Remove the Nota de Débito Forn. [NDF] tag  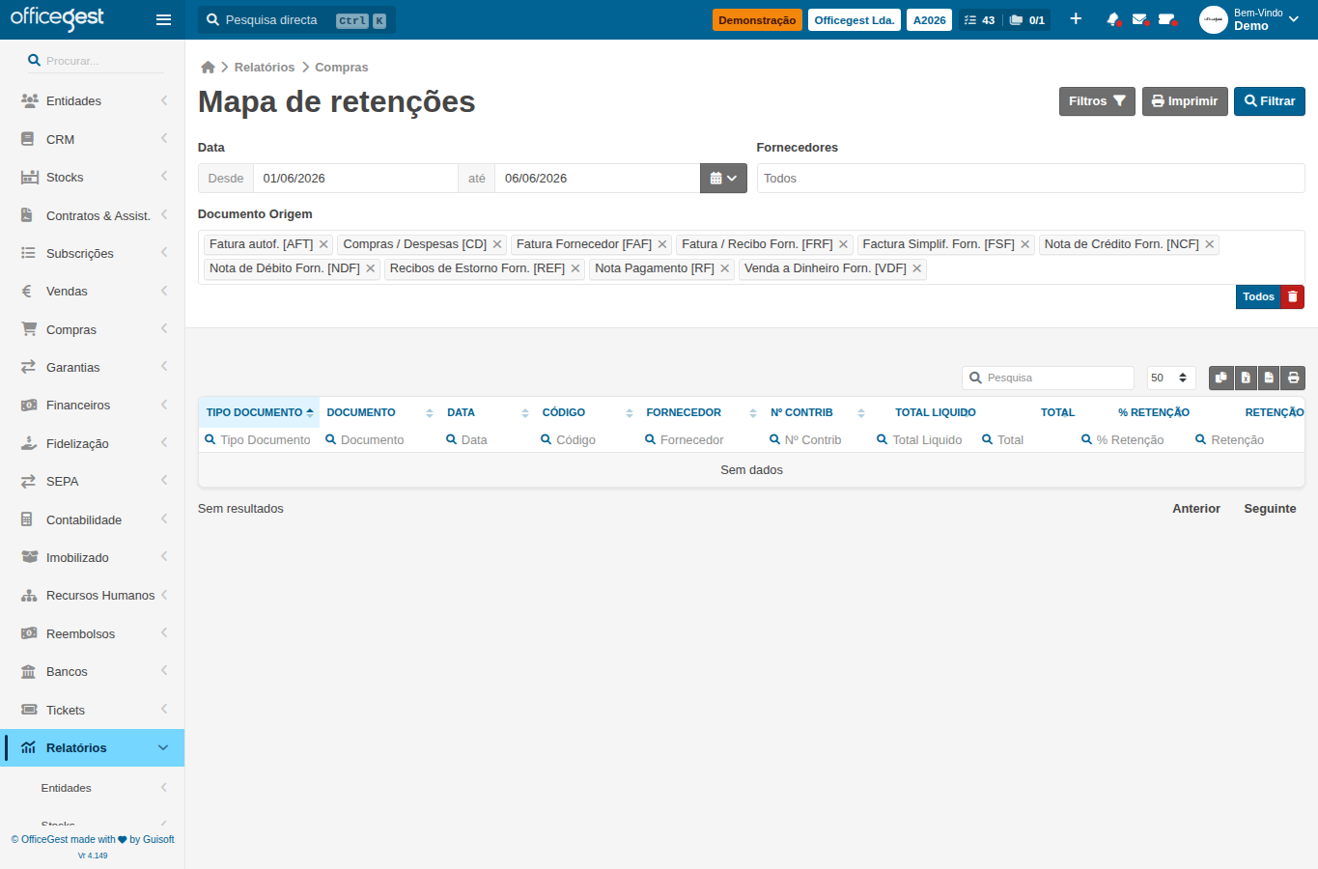click(370, 268)
